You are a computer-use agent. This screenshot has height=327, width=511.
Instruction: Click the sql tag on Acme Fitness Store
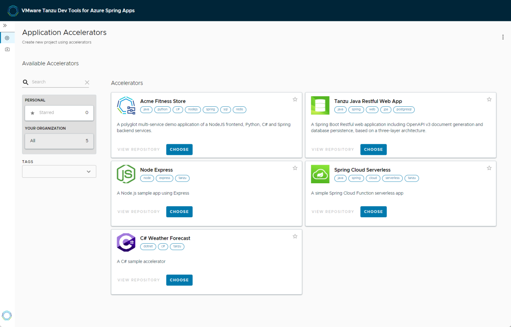(x=226, y=109)
